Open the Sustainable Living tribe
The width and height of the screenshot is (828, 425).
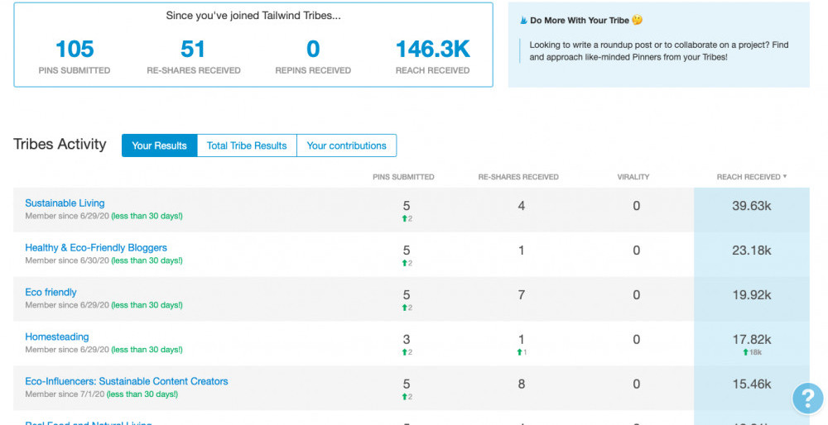[65, 203]
